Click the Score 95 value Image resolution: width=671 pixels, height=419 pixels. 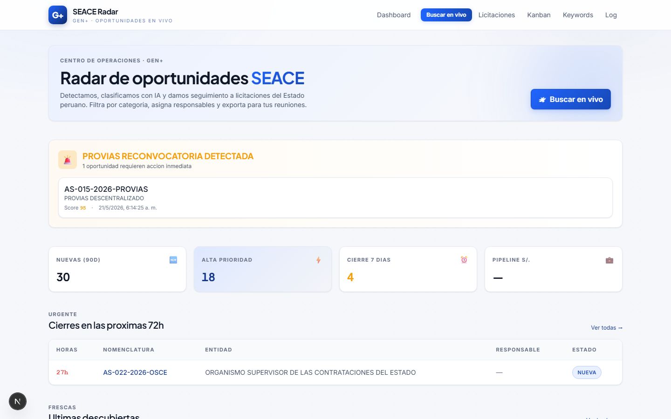pyautogui.click(x=83, y=208)
